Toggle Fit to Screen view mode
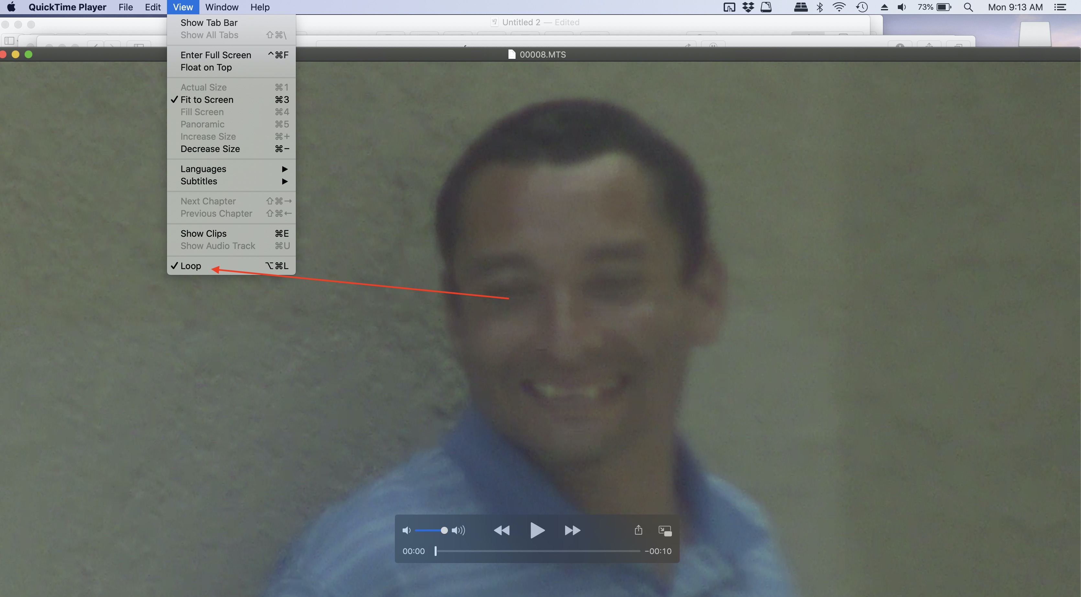1081x597 pixels. (x=206, y=99)
